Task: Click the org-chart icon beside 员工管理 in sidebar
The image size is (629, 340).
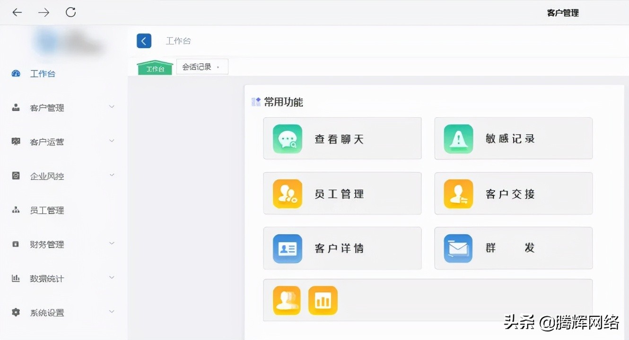Action: (x=16, y=210)
